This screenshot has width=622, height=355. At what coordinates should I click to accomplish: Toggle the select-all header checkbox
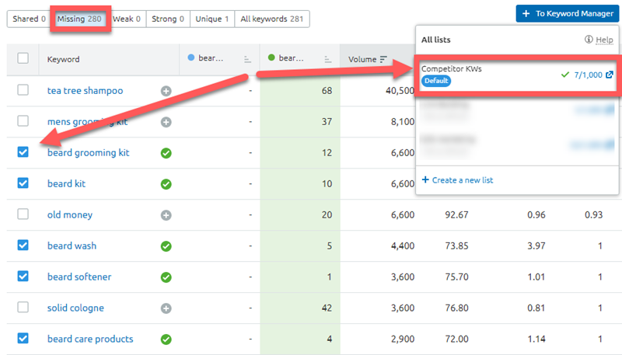point(23,58)
